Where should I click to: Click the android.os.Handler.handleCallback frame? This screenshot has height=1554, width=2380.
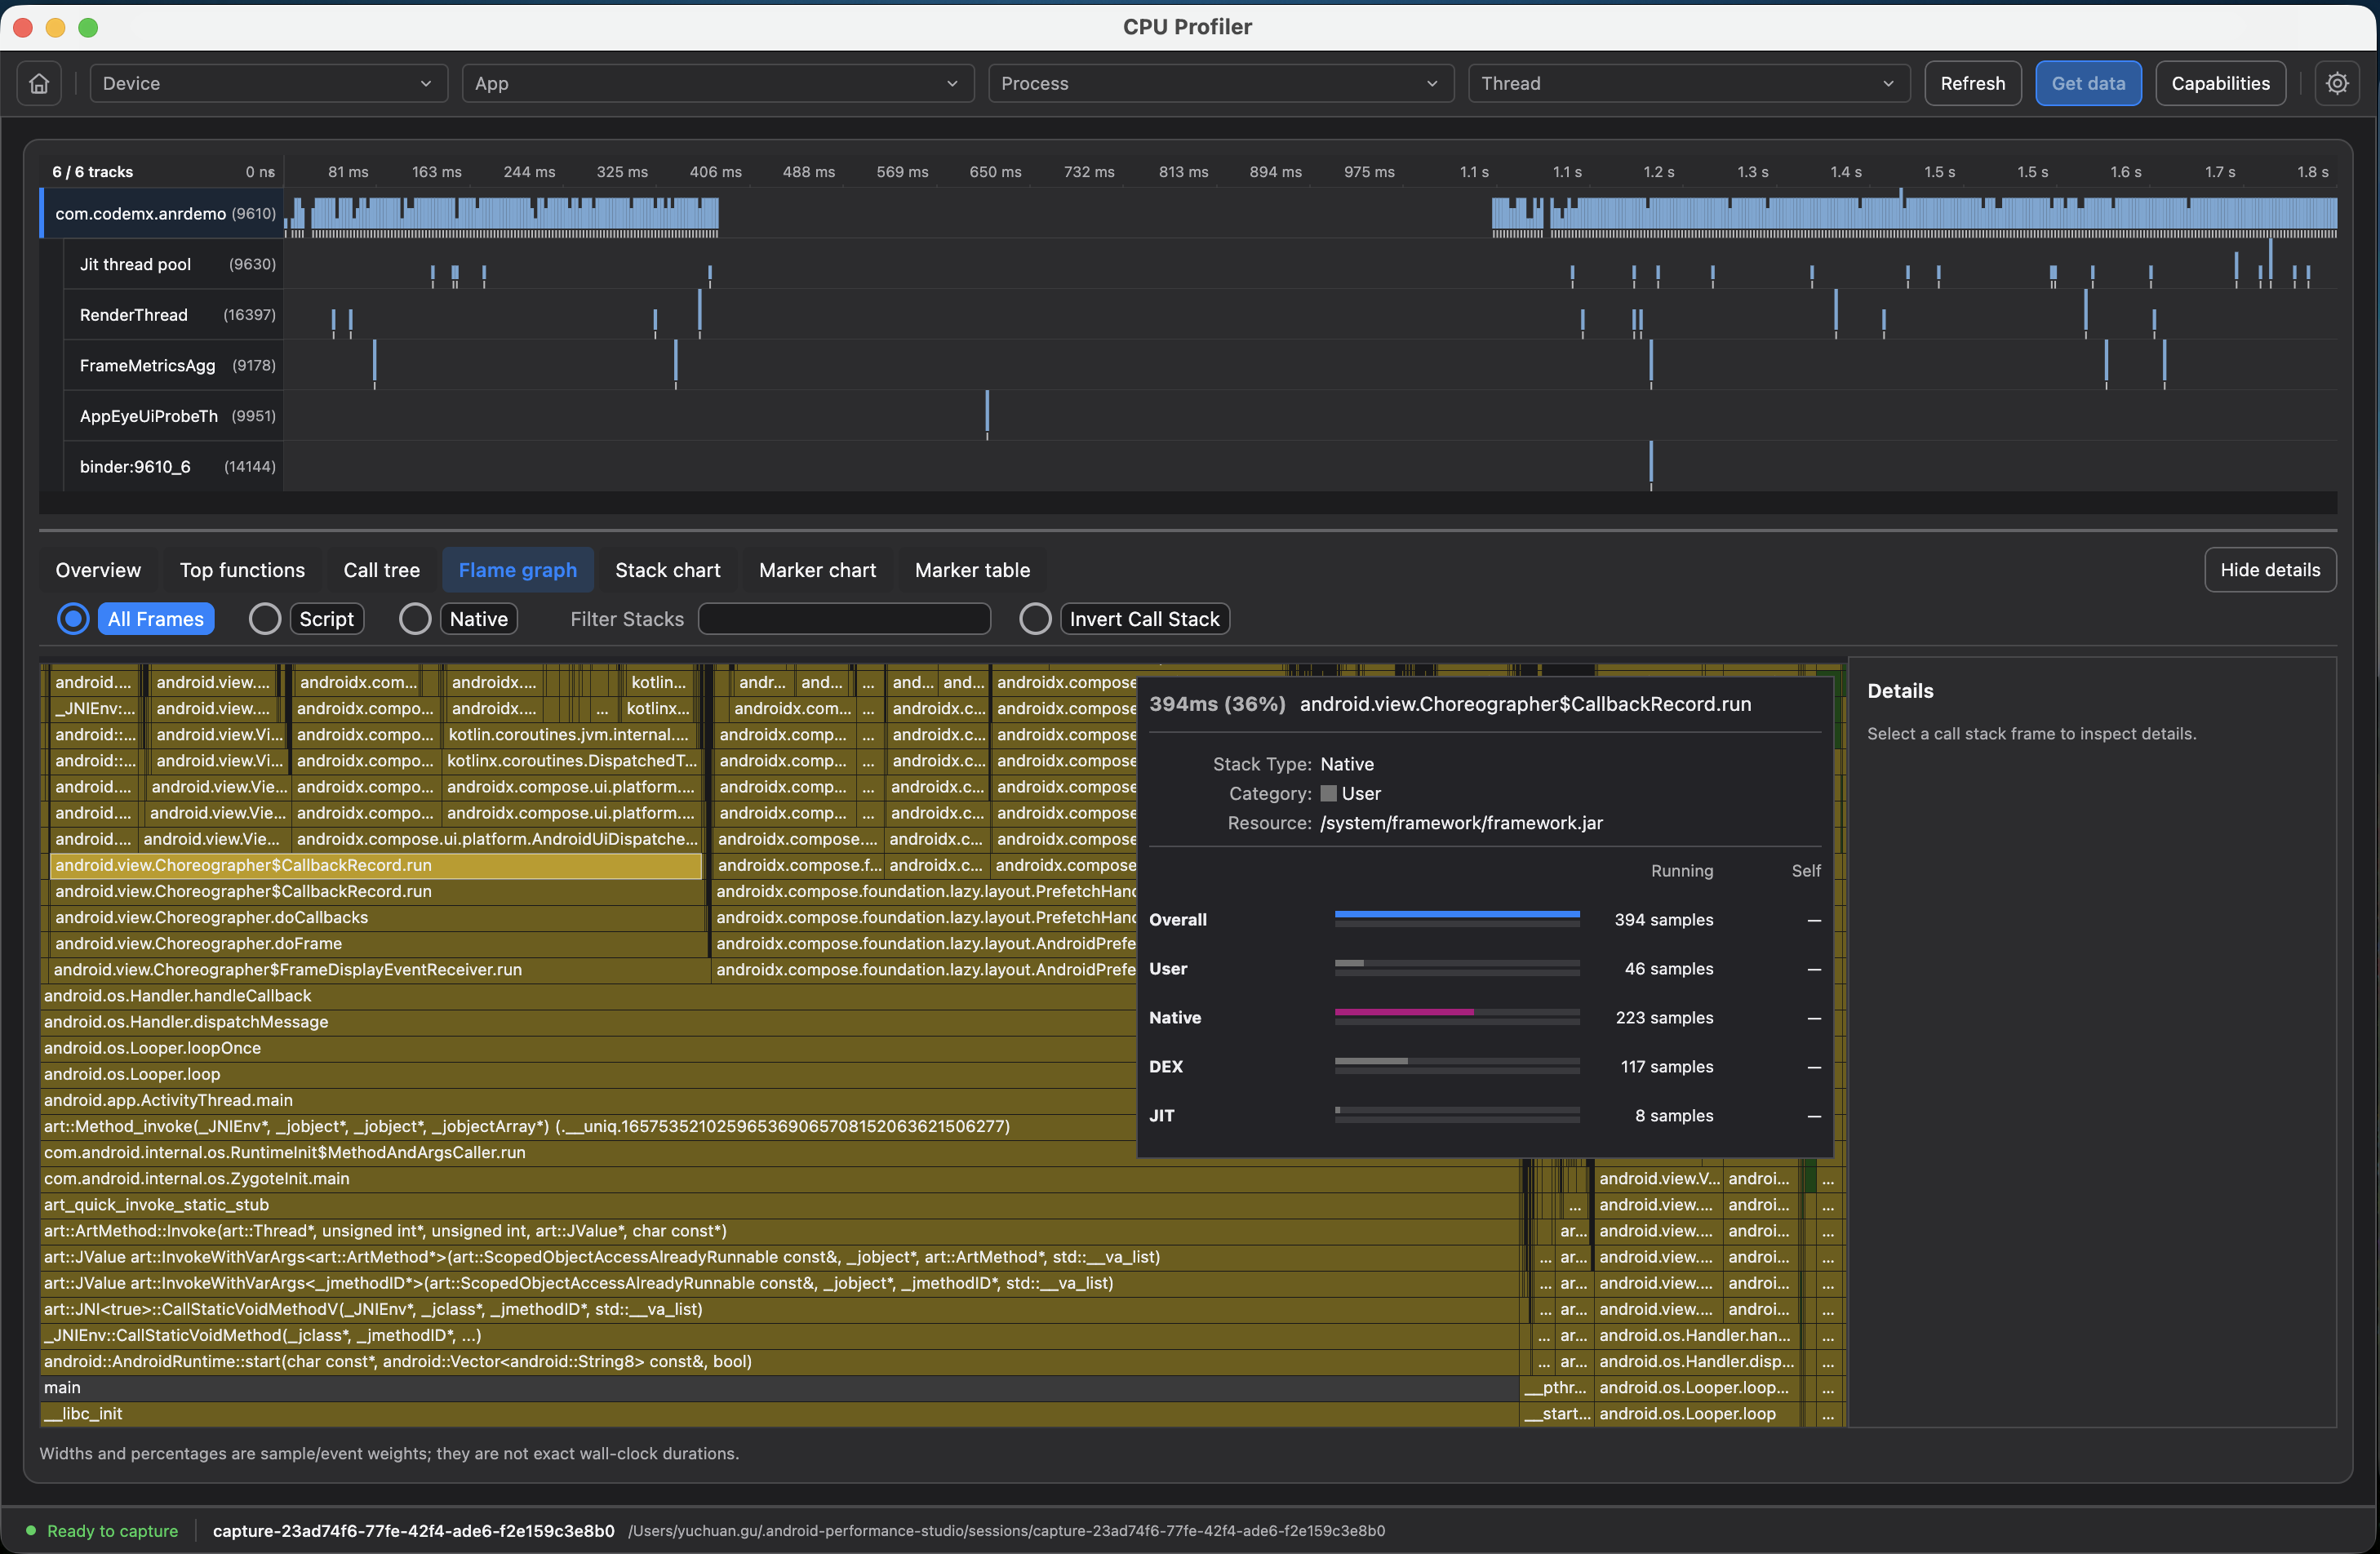click(588, 995)
